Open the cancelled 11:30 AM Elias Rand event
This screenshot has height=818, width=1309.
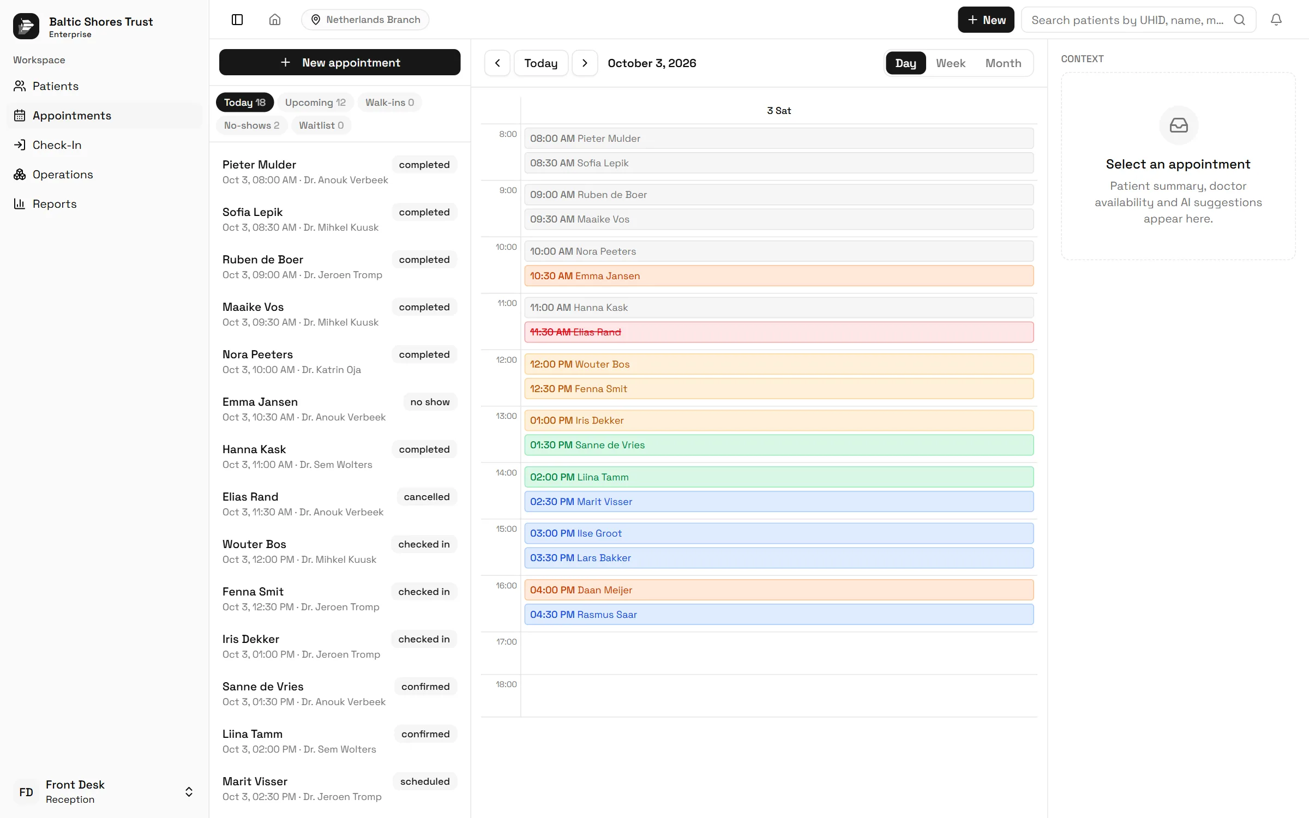tap(779, 332)
